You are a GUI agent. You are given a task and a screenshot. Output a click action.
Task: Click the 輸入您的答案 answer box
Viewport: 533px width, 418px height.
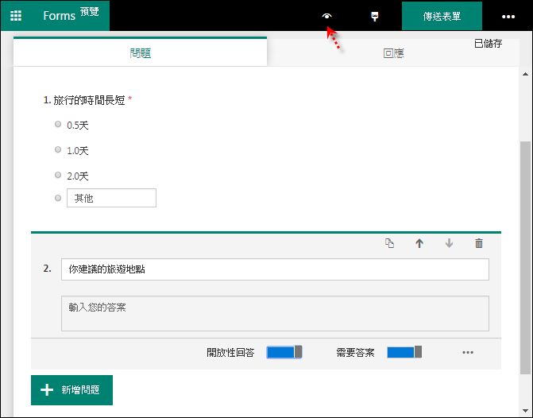[275, 313]
